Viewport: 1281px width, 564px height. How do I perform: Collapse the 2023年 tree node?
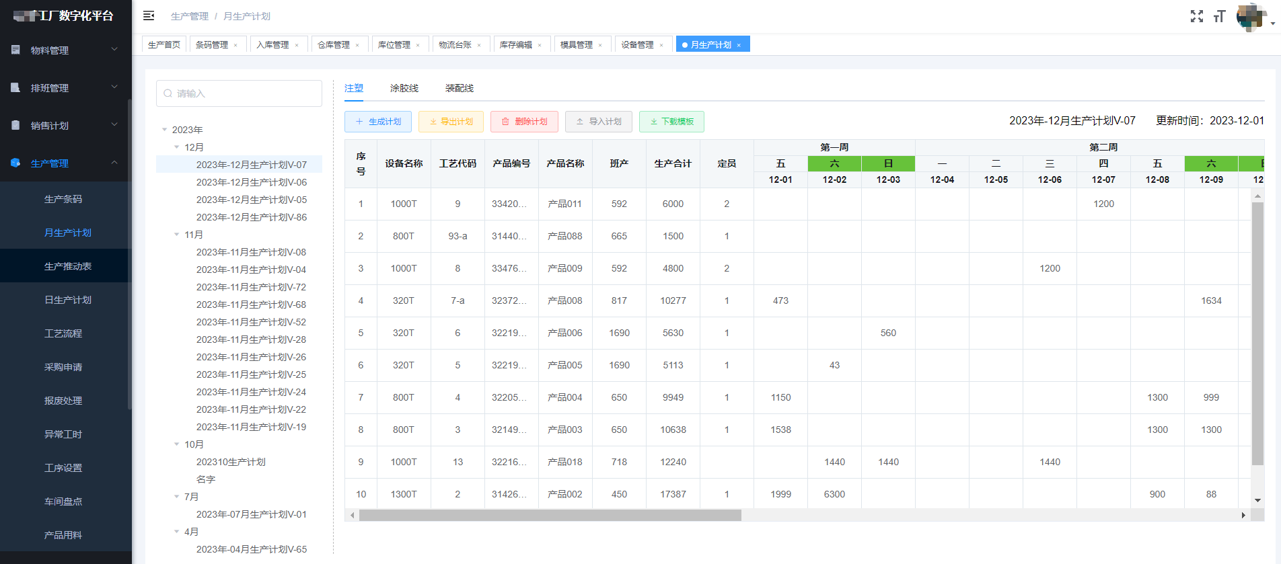(164, 130)
